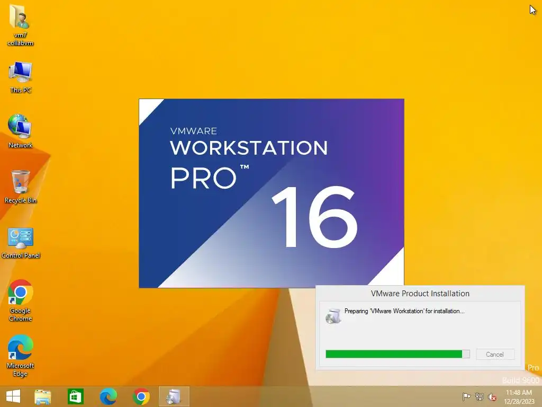
Task: Open File Explorer from the taskbar
Action: (42, 396)
